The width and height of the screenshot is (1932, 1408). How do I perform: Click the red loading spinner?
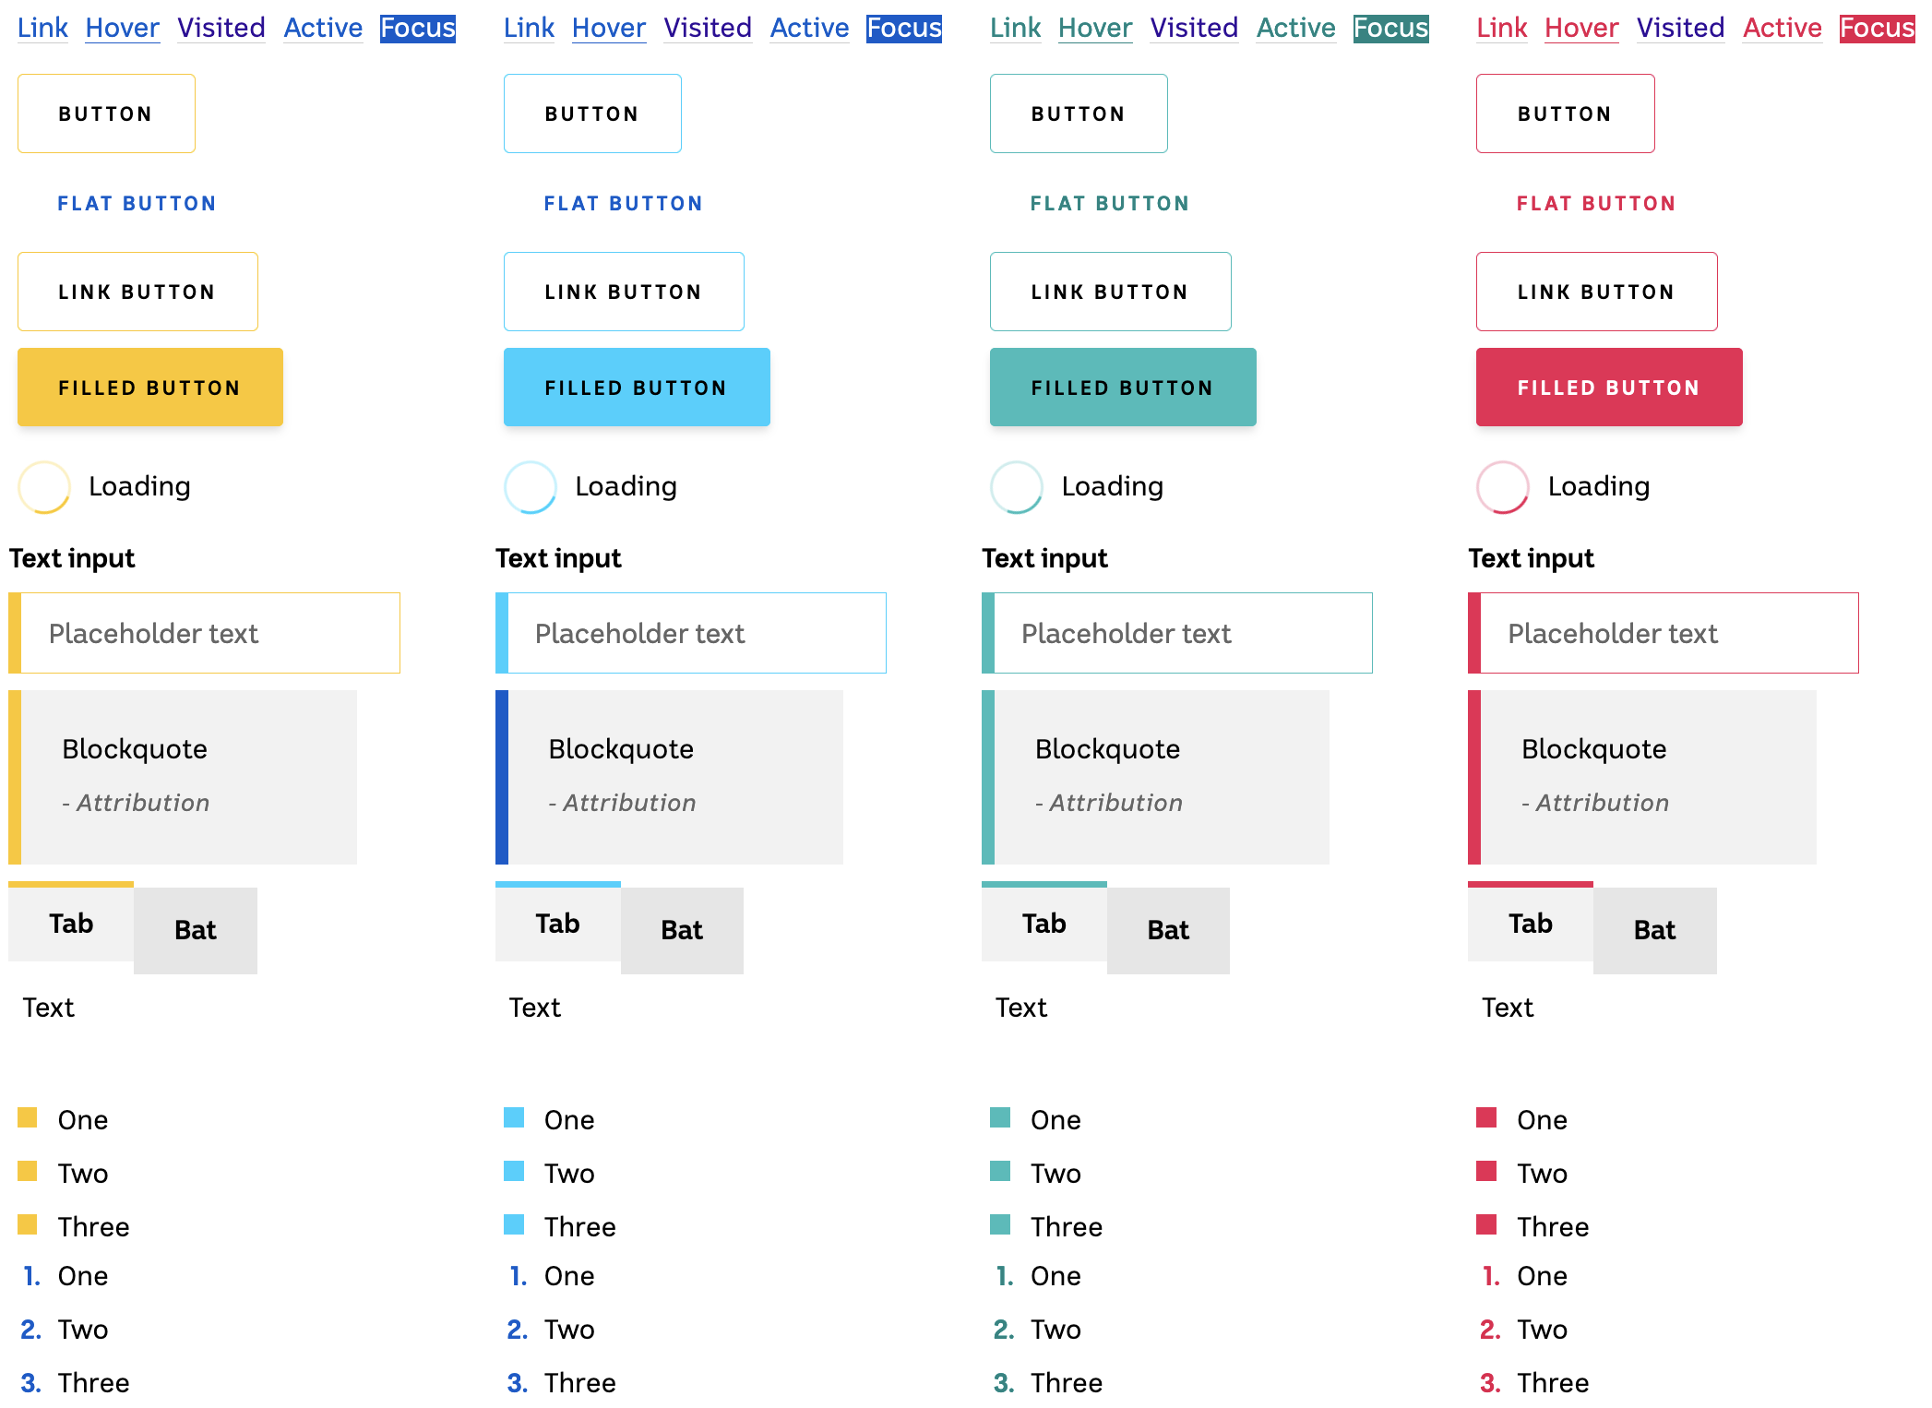tap(1502, 487)
